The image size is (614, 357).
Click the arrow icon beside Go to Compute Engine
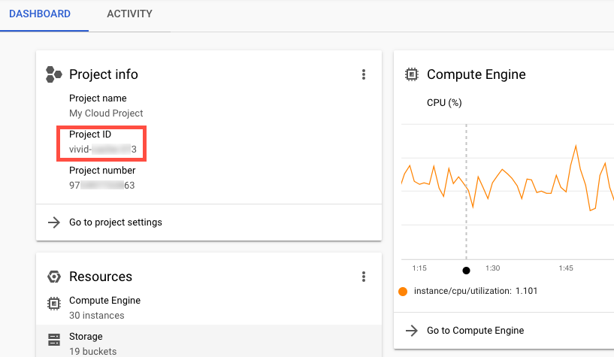click(412, 331)
